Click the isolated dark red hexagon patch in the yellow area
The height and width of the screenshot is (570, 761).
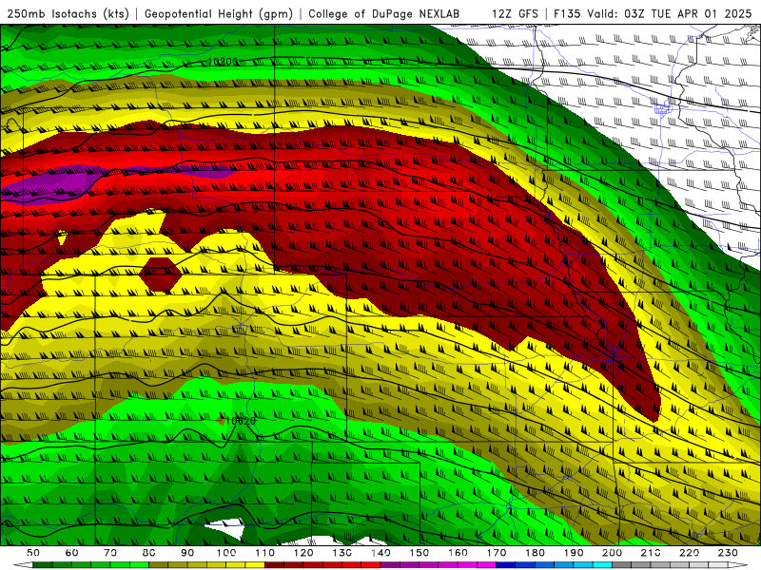160,275
